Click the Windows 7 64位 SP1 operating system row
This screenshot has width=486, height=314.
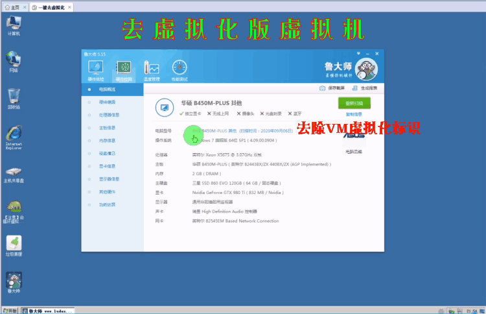[235, 141]
